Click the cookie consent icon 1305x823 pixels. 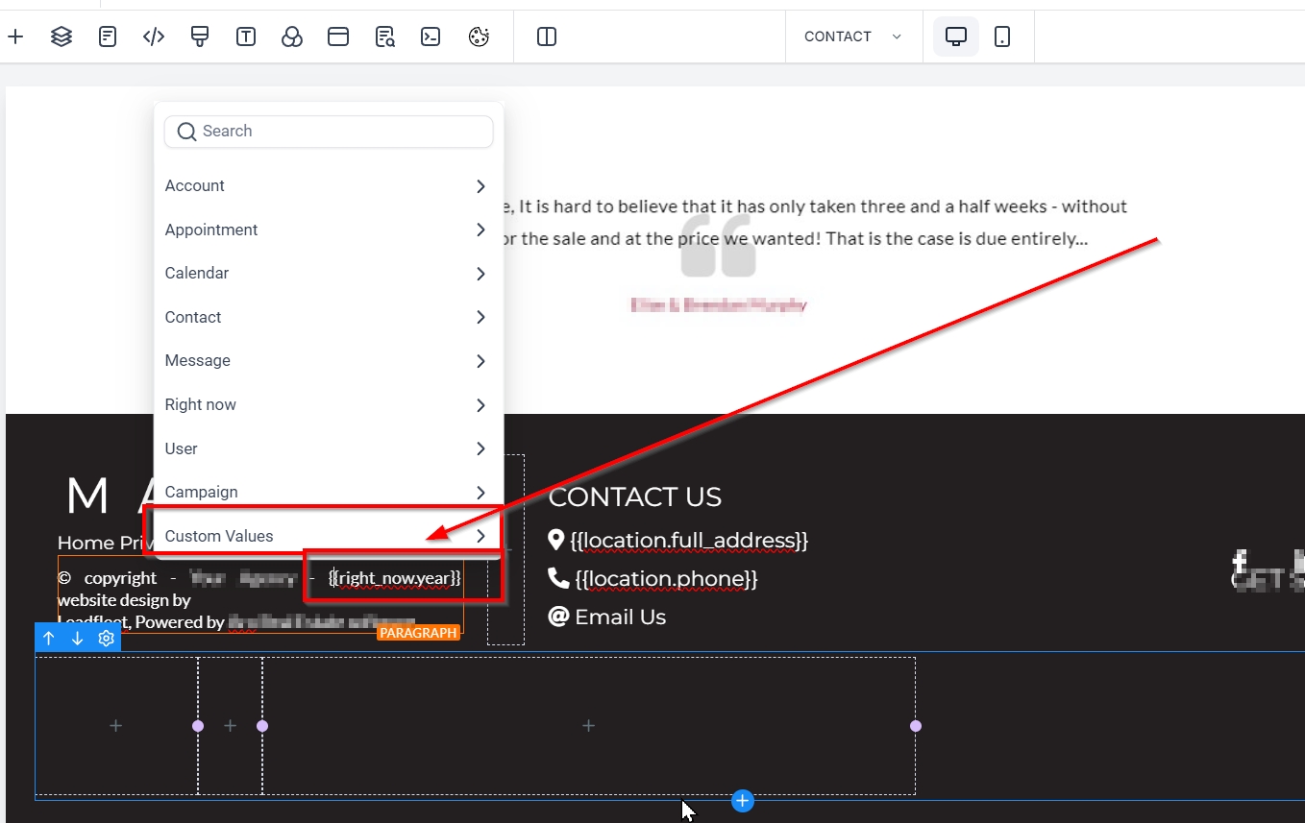pyautogui.click(x=479, y=36)
